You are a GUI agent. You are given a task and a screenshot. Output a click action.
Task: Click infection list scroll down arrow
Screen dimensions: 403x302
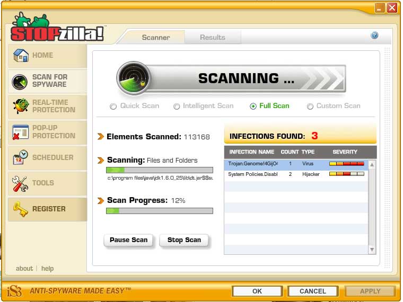click(x=372, y=250)
